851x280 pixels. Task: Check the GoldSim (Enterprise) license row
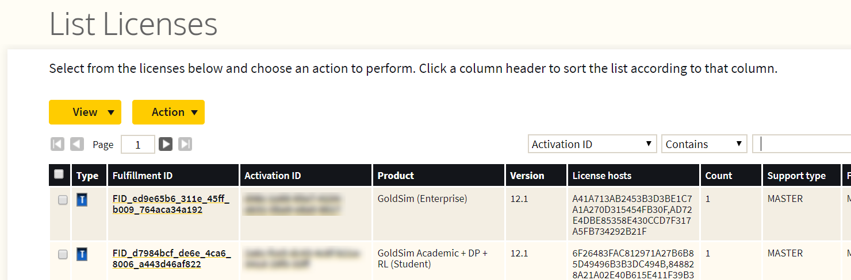[x=63, y=200]
